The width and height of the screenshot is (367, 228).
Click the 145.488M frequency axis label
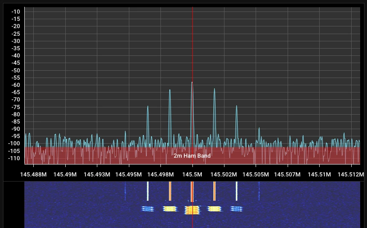click(x=33, y=174)
